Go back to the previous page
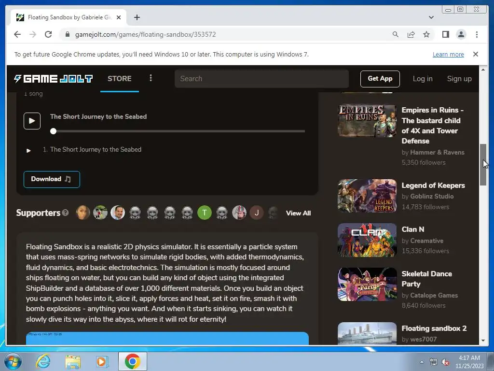This screenshot has height=371, width=494. (17, 34)
